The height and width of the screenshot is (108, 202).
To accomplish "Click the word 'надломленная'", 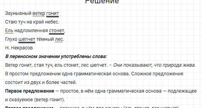I will 31,31.
